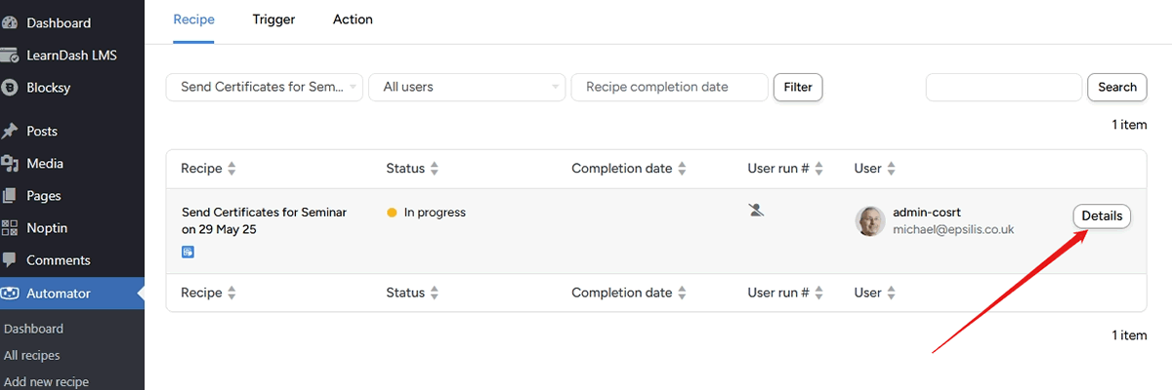Sort by User run # in the header row
The width and height of the screenshot is (1172, 390).
(786, 169)
